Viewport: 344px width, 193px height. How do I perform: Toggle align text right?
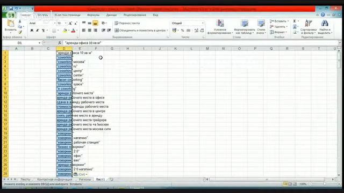pyautogui.click(x=95, y=31)
